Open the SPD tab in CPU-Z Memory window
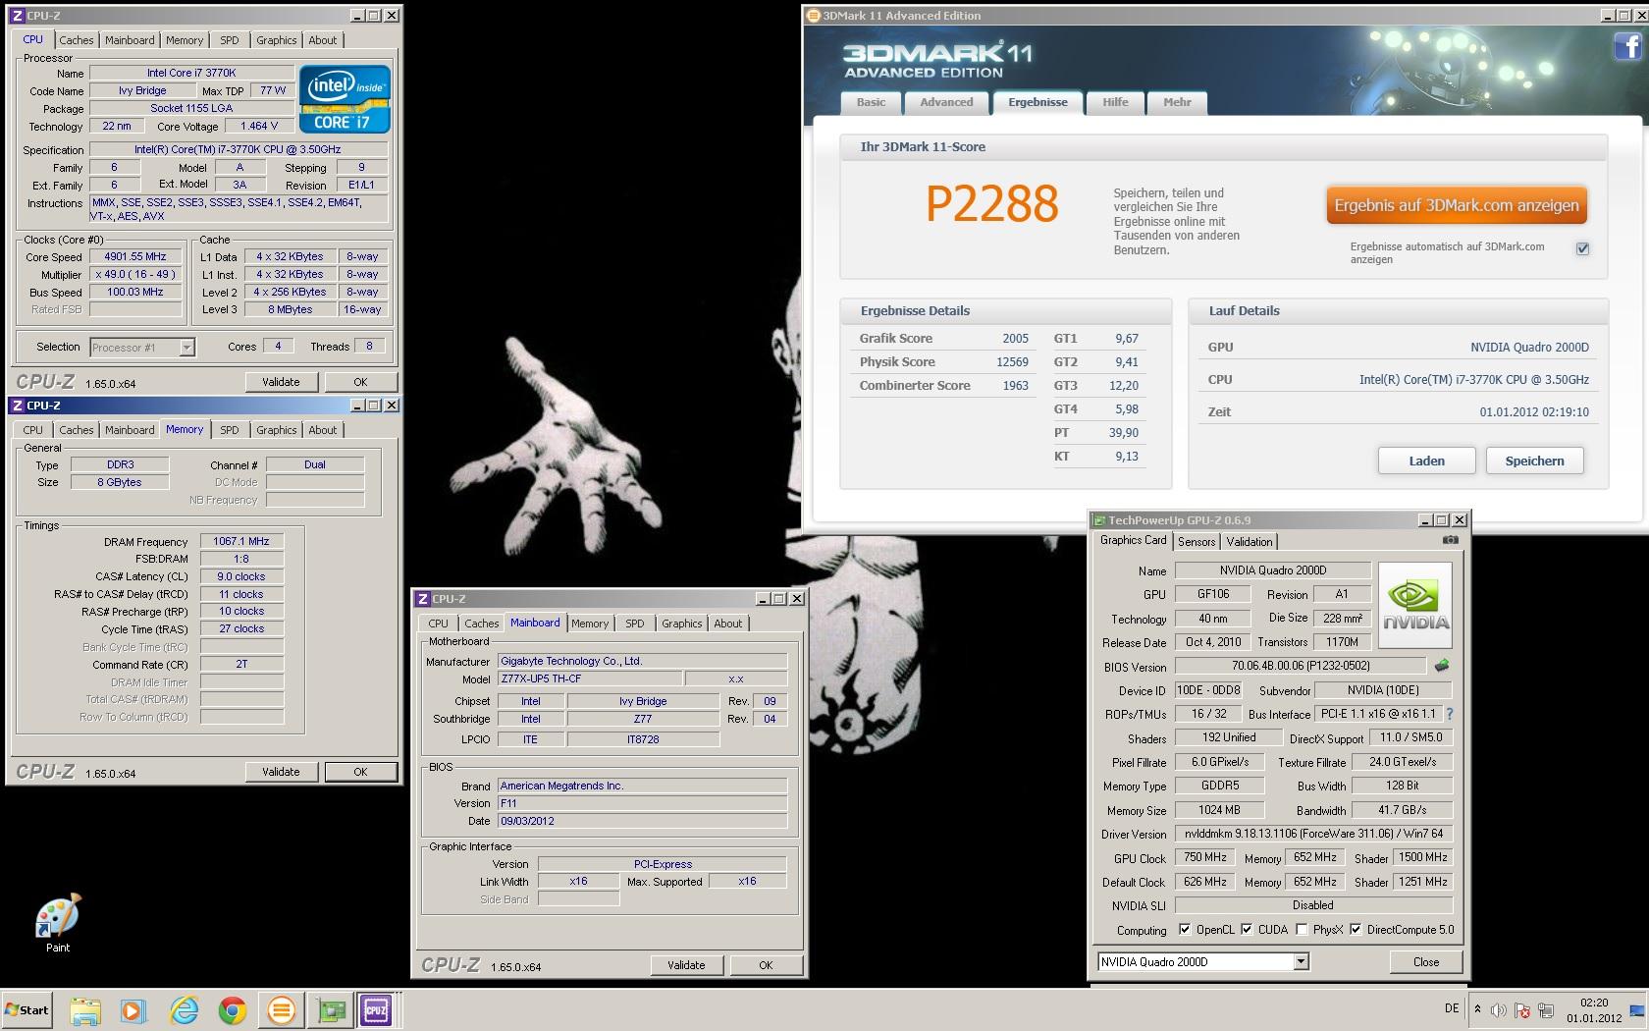The height and width of the screenshot is (1031, 1649). point(230,430)
